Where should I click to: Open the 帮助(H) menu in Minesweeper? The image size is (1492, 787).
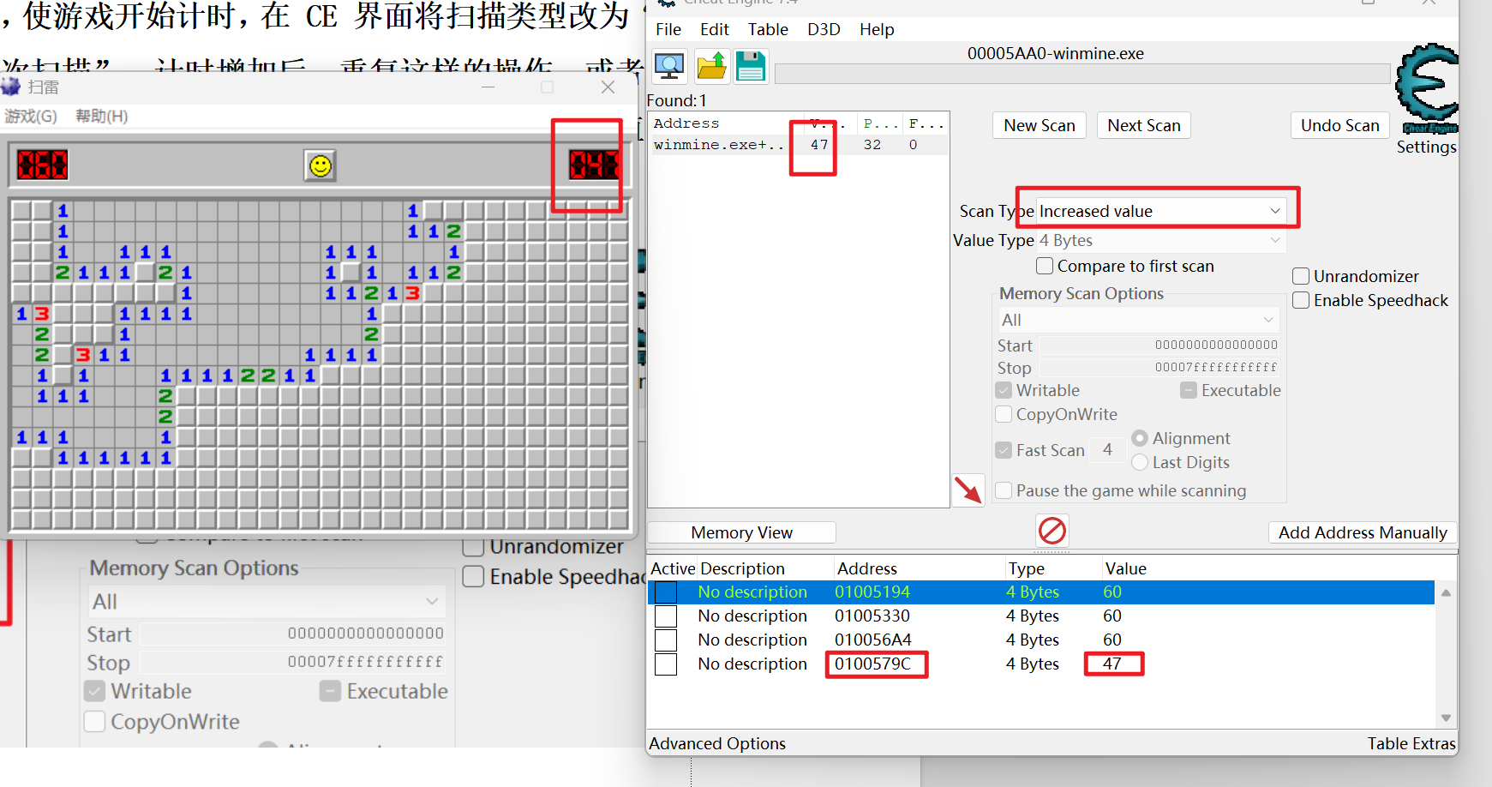[101, 116]
